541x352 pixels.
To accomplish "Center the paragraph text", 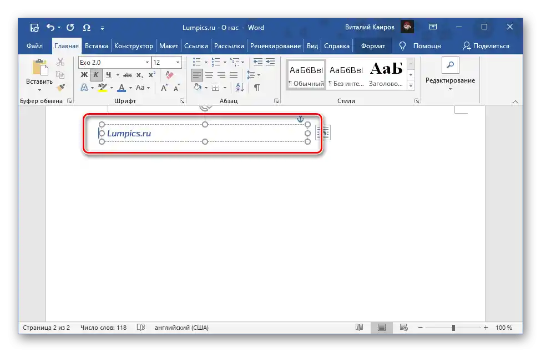I will pos(209,75).
